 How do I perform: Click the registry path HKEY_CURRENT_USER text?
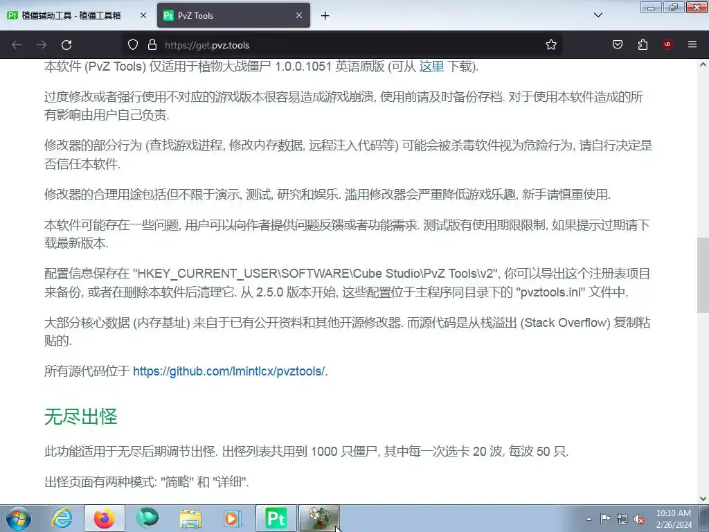point(315,274)
